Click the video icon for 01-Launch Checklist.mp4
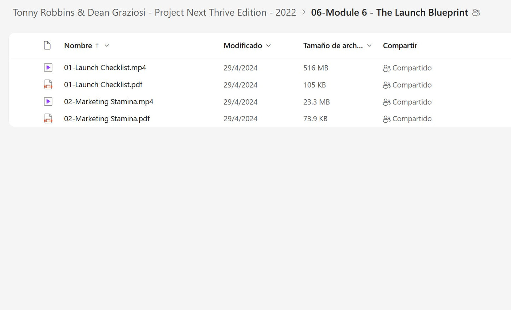 (48, 68)
